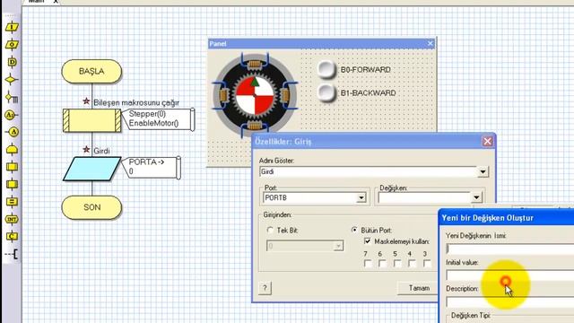This screenshot has height=323, width=574.
Task: Click the Initial value input field
Action: pyautogui.click(x=510, y=275)
